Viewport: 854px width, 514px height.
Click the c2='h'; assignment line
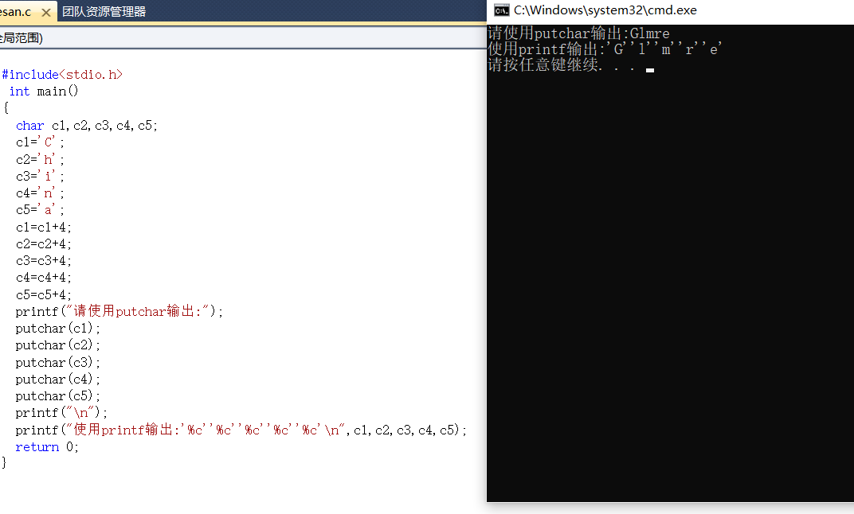pos(41,159)
